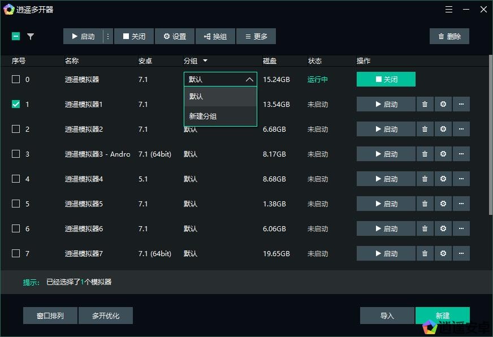Click the vertical scrollbar of emulator list
The height and width of the screenshot is (337, 493).
(x=490, y=135)
